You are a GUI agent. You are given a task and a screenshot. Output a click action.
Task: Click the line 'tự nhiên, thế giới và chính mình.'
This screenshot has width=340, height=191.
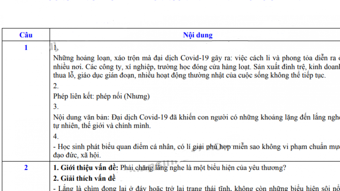pos(102,126)
